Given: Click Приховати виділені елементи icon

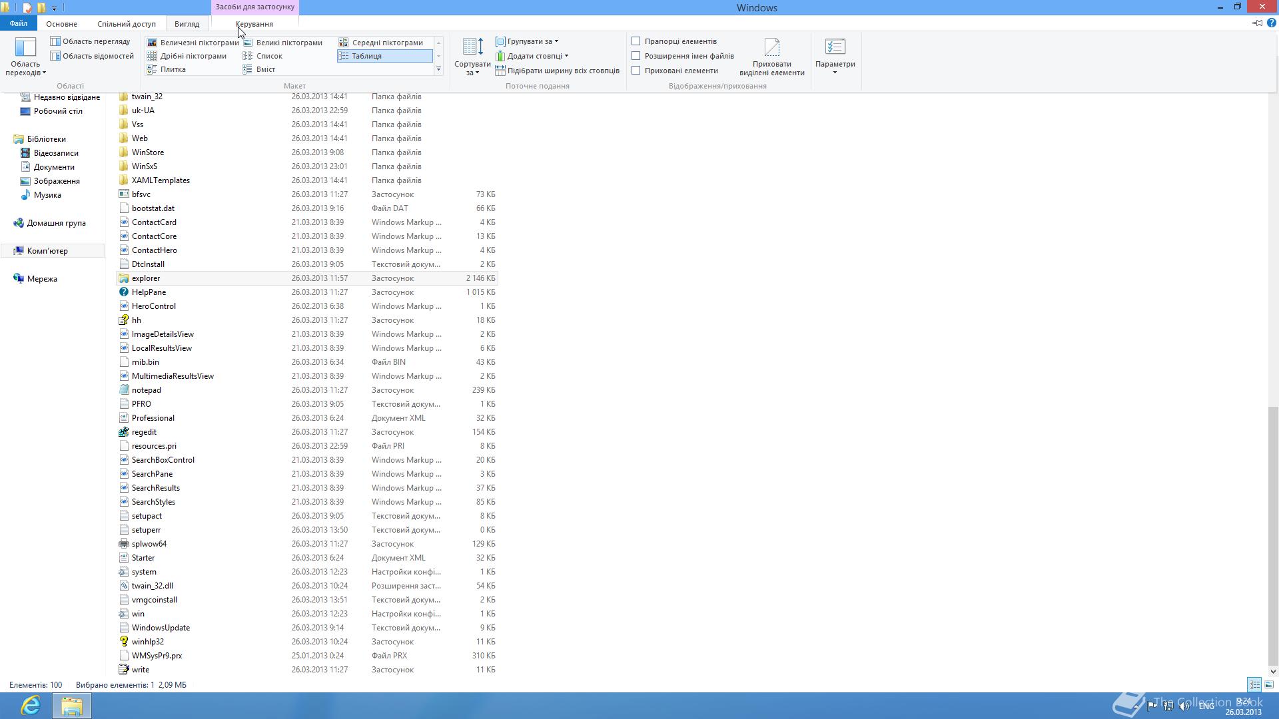Looking at the screenshot, I should click(771, 57).
